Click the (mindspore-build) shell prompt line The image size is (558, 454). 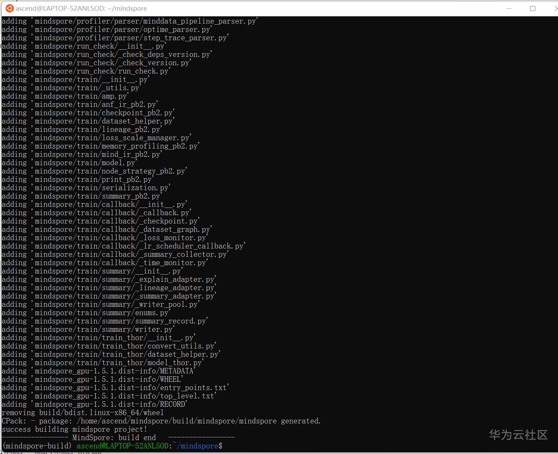pyautogui.click(x=112, y=446)
